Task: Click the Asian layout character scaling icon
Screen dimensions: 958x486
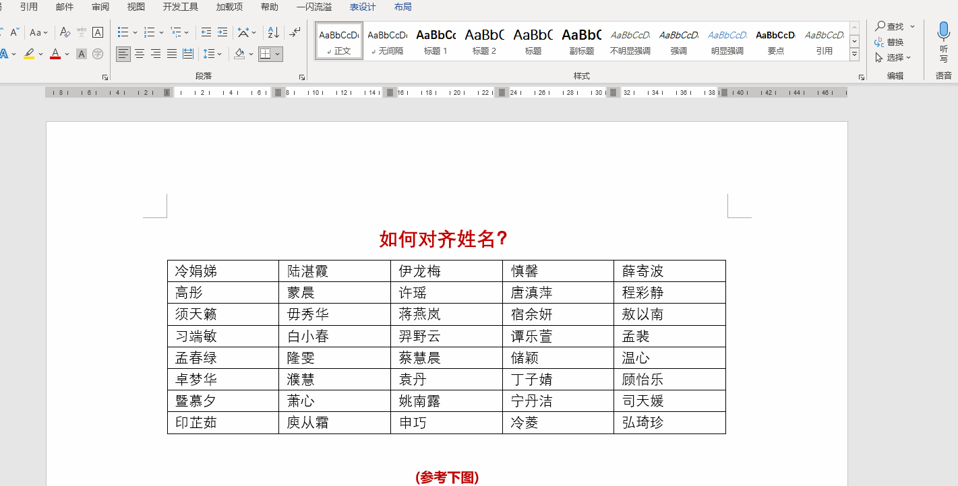Action: coord(243,32)
